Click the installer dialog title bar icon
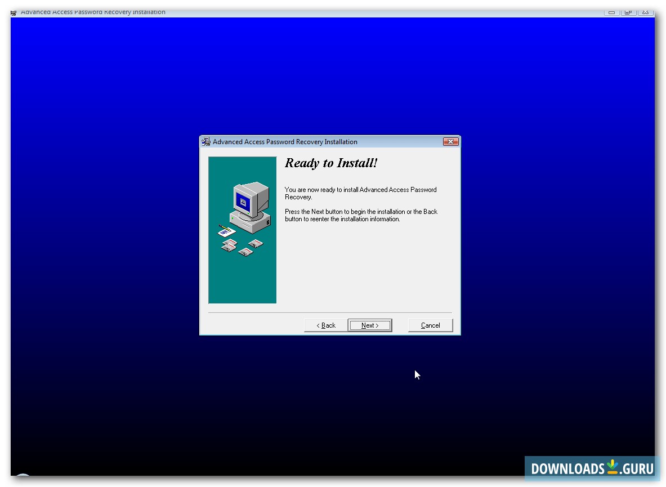The width and height of the screenshot is (666, 487). point(206,142)
